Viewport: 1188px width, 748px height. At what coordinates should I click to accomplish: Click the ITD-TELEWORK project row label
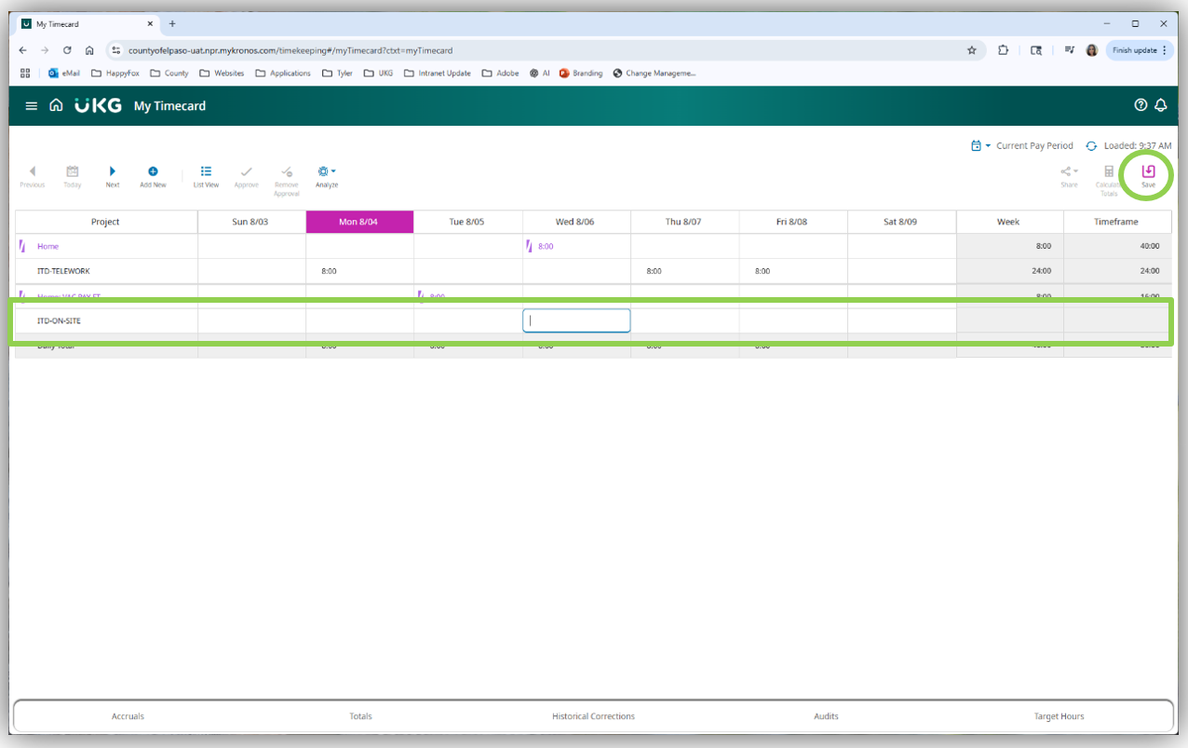(63, 271)
